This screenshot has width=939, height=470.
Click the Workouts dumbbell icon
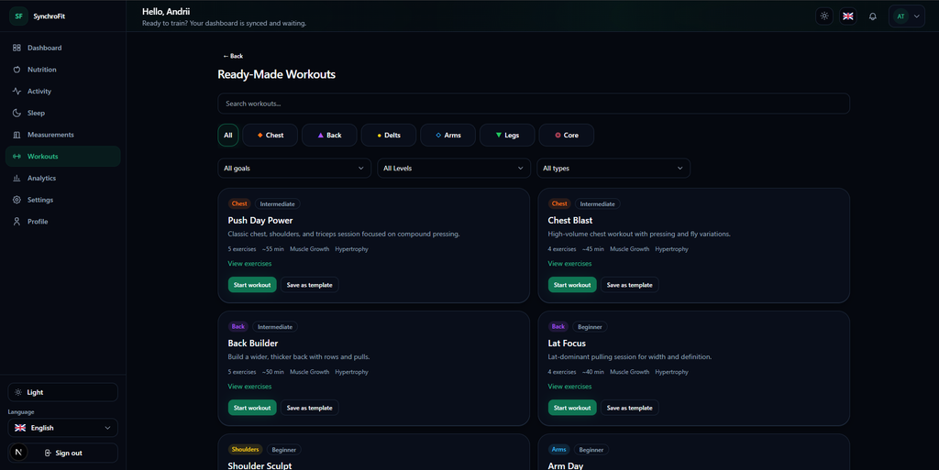pyautogui.click(x=17, y=156)
